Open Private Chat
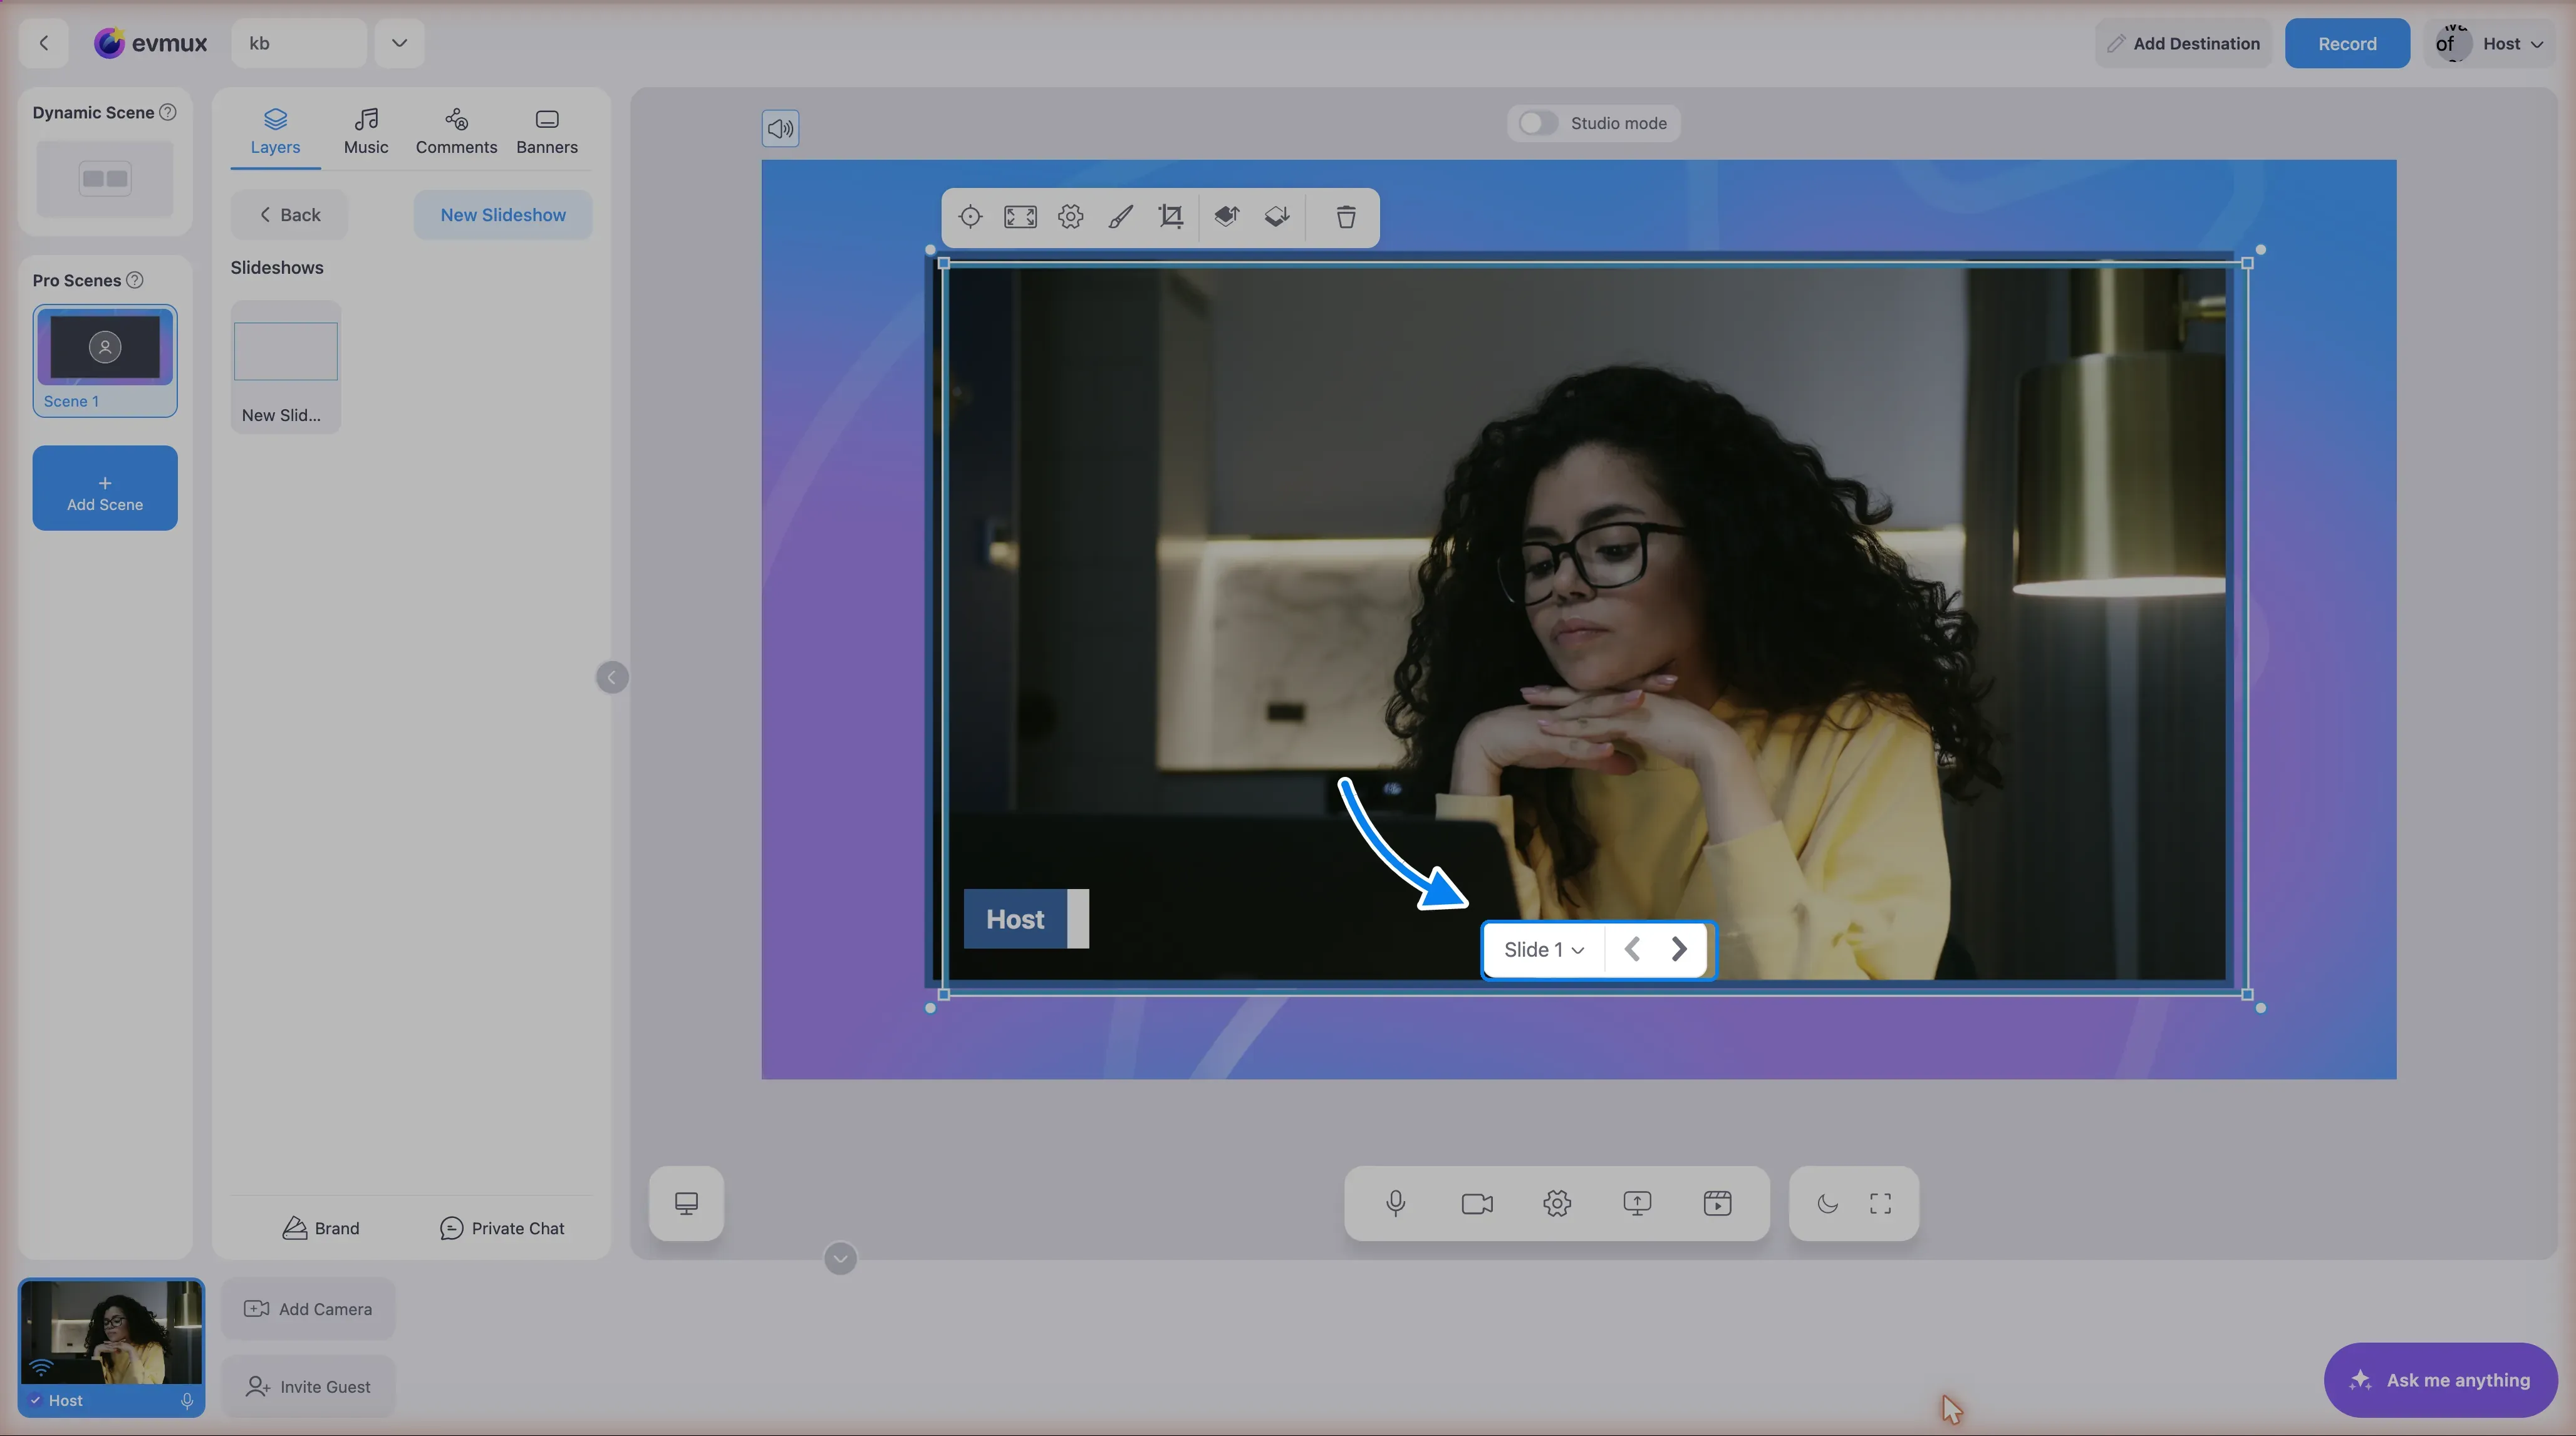The image size is (2576, 1436). click(502, 1228)
